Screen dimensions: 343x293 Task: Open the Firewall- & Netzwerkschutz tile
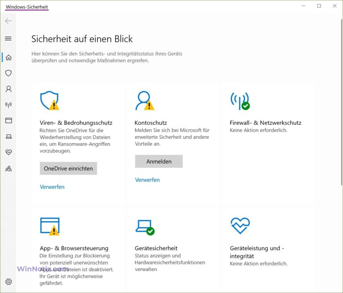click(265, 123)
